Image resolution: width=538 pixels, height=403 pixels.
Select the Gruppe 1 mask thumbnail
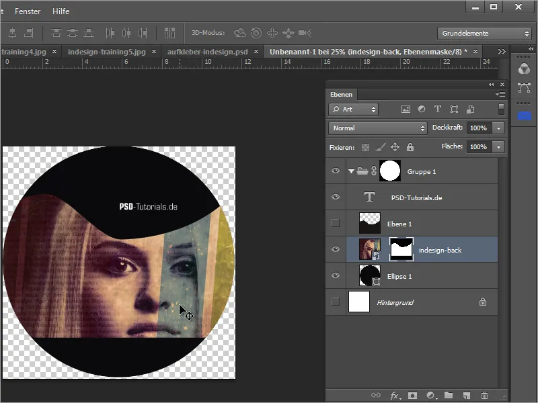point(390,171)
